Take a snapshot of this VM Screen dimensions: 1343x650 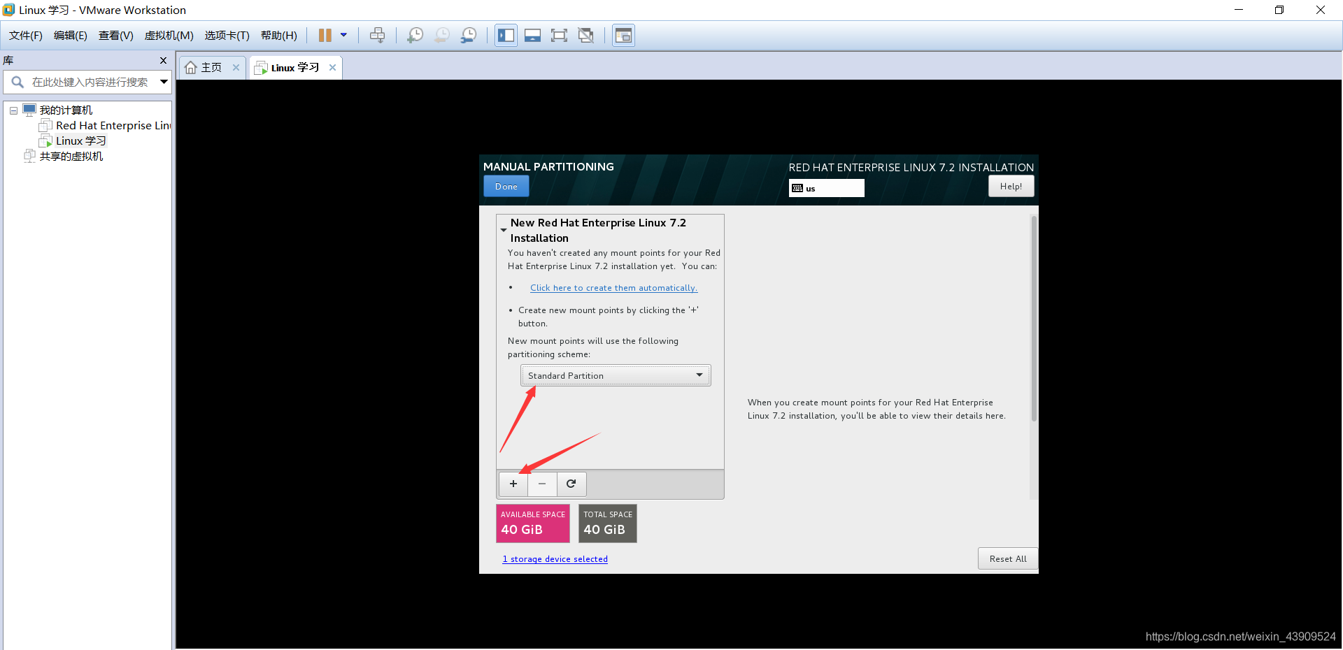coord(415,35)
